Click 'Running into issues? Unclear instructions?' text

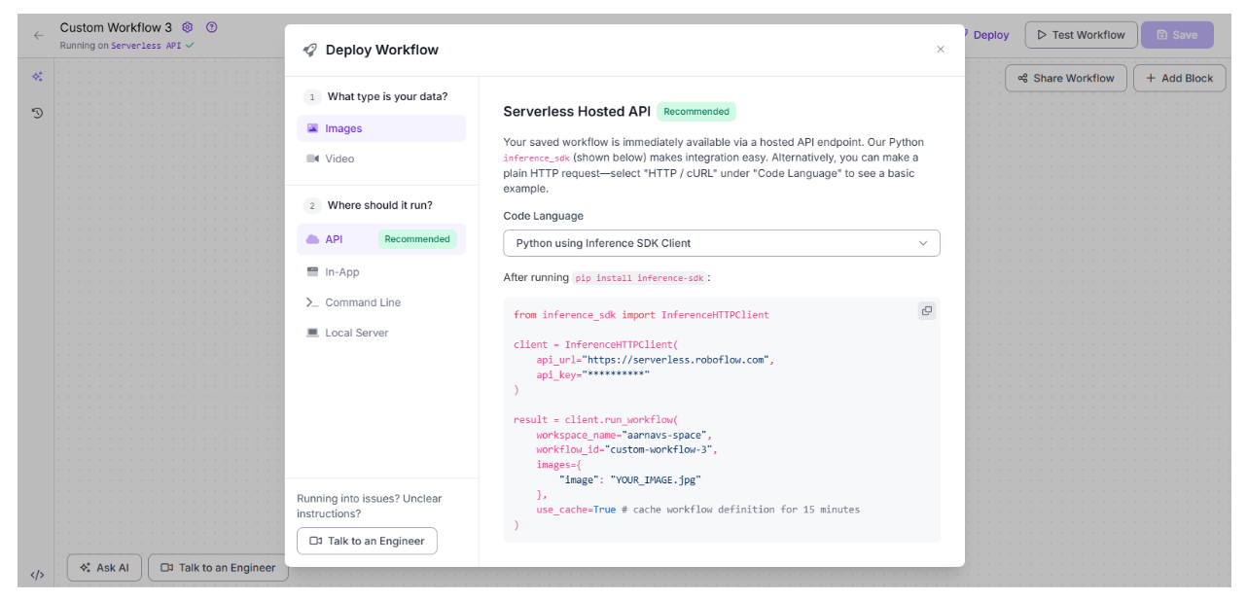point(369,506)
